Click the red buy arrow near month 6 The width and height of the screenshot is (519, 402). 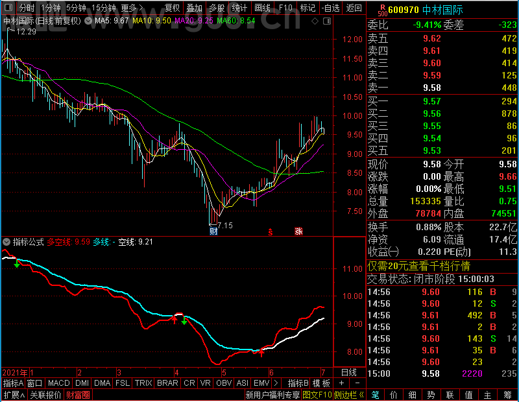click(261, 352)
